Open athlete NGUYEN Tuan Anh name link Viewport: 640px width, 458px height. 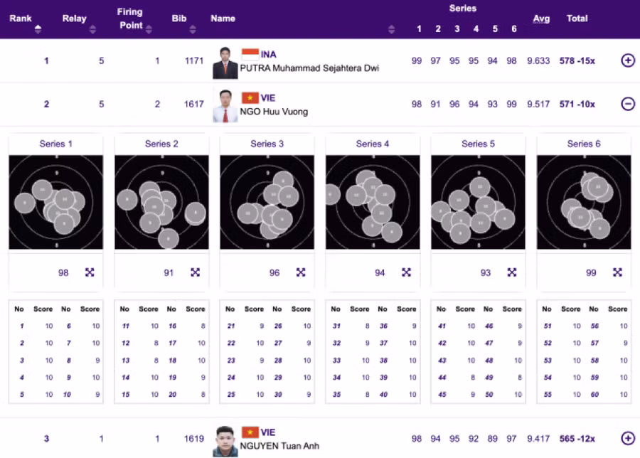coord(279,446)
